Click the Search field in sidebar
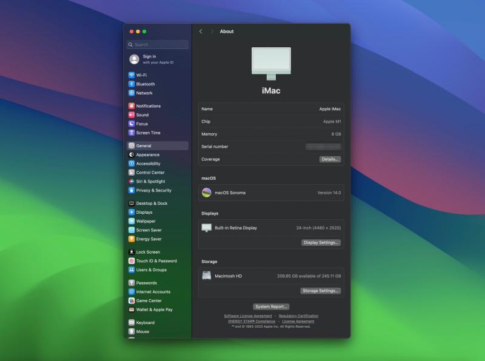 158,45
